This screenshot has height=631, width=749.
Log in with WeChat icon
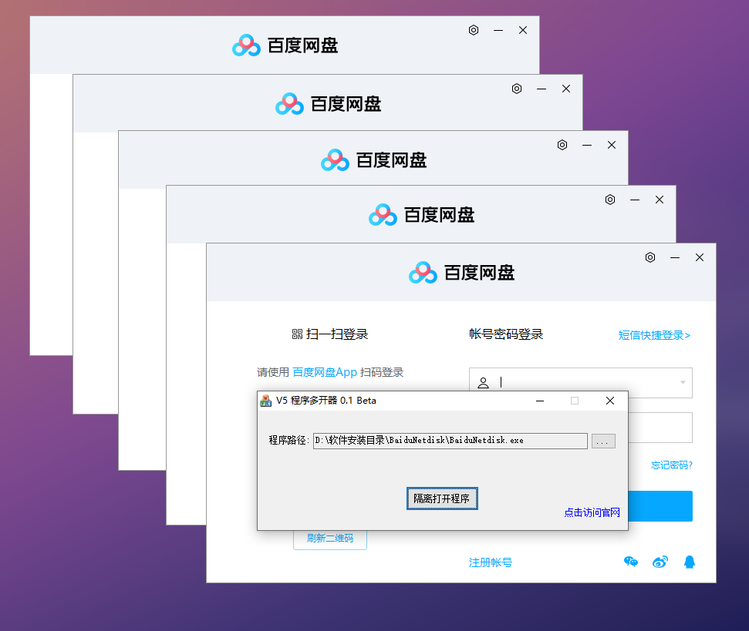click(x=631, y=562)
